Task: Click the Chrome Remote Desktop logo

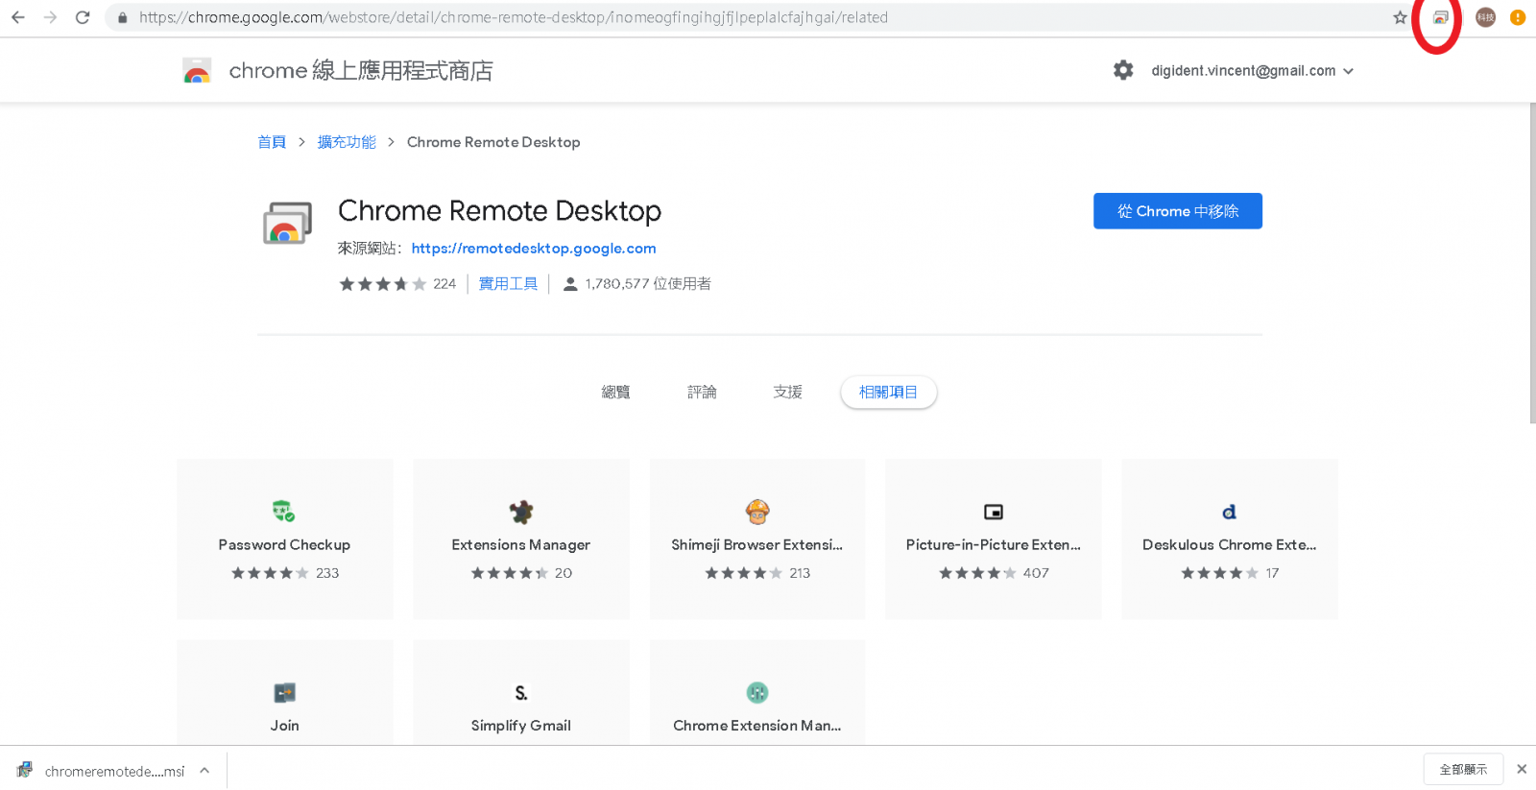Action: [x=287, y=223]
